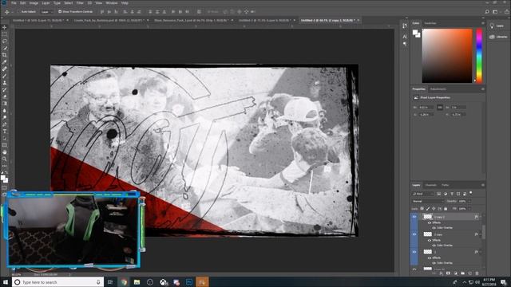Toggle Color Overlay visibility under '2 copy' layer

tap(434, 246)
